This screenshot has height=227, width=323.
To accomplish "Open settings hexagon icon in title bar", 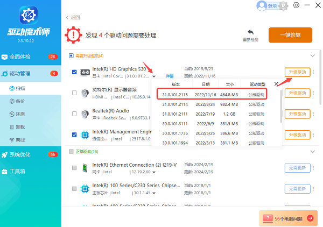I will coord(296,5).
